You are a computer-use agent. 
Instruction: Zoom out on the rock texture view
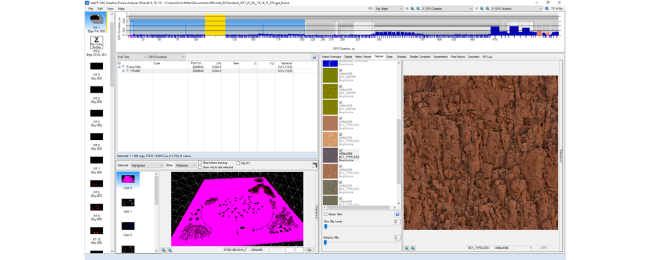click(x=412, y=248)
